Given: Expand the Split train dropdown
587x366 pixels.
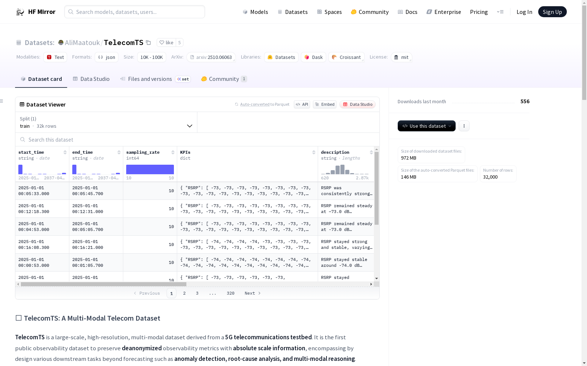Looking at the screenshot, I should pos(106,122).
